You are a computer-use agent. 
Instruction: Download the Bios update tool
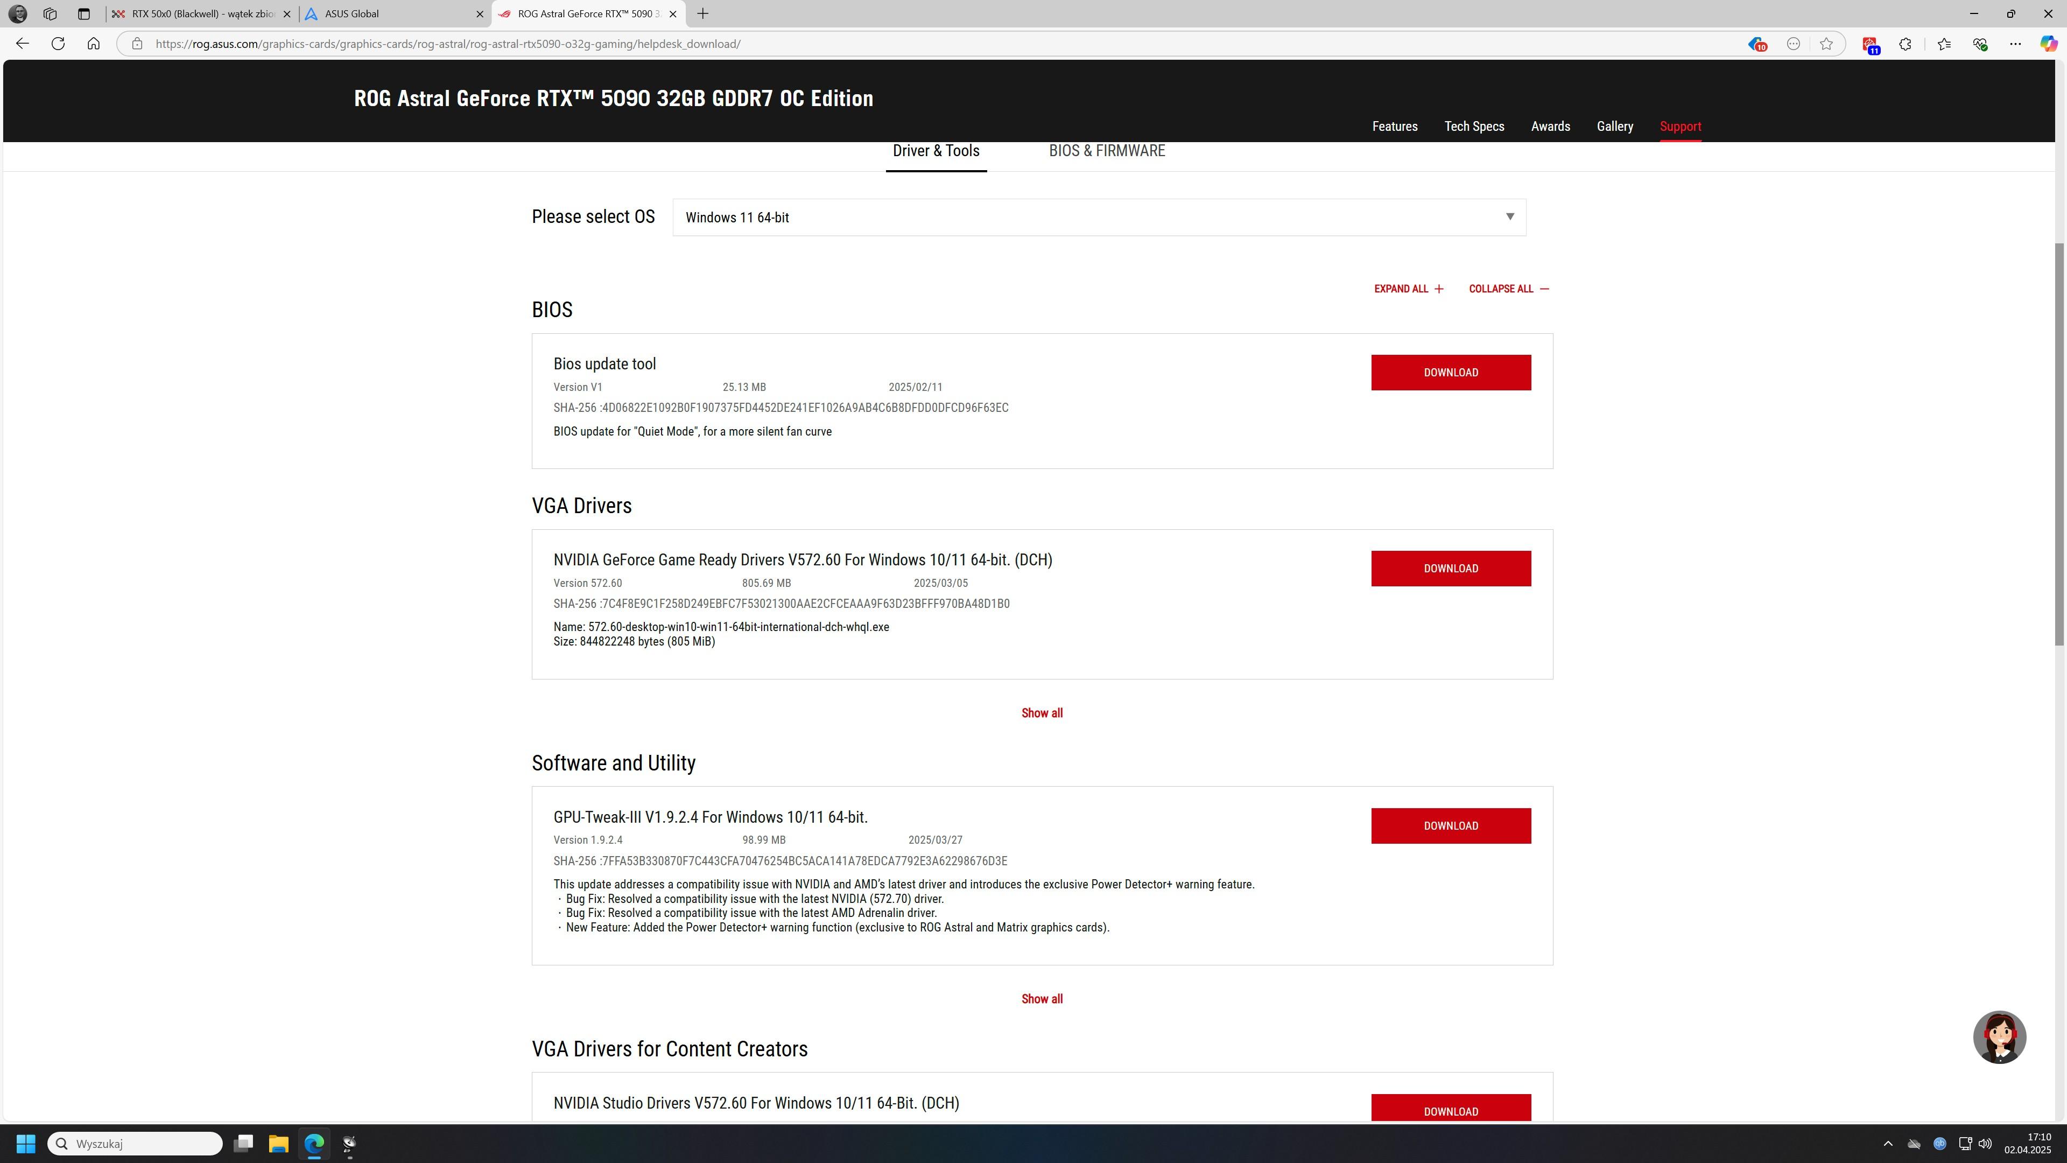click(x=1450, y=373)
